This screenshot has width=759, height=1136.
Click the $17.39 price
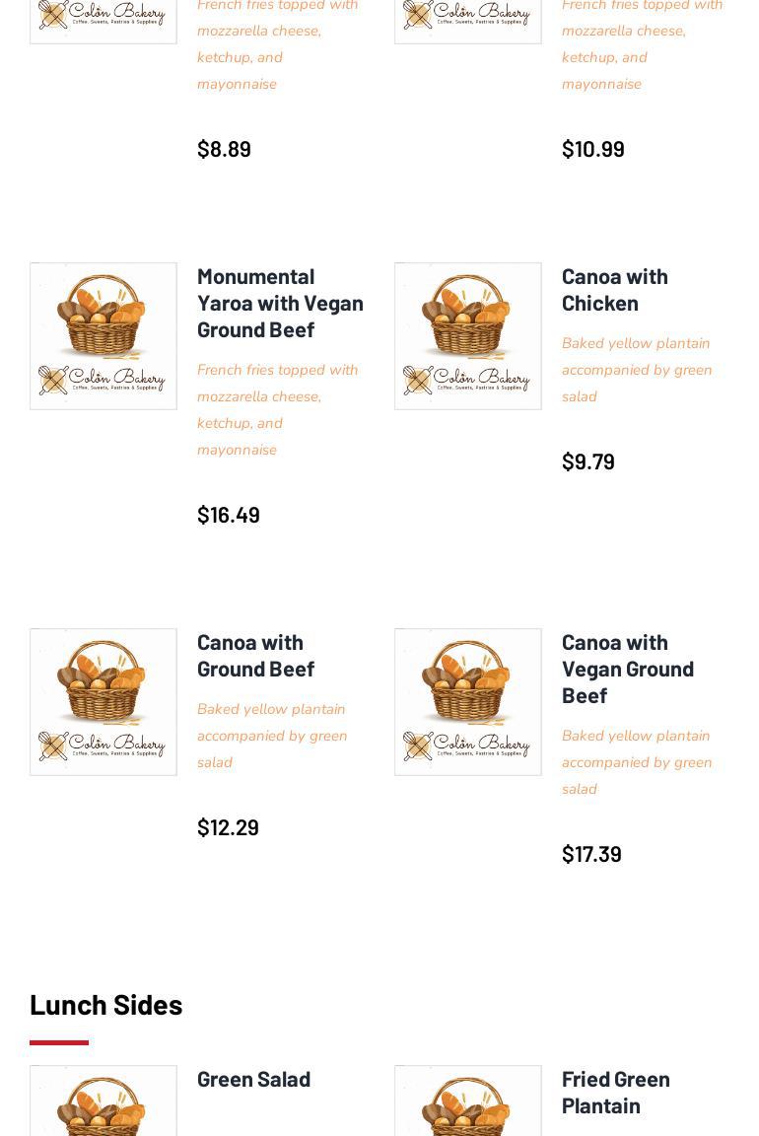pos(591,854)
